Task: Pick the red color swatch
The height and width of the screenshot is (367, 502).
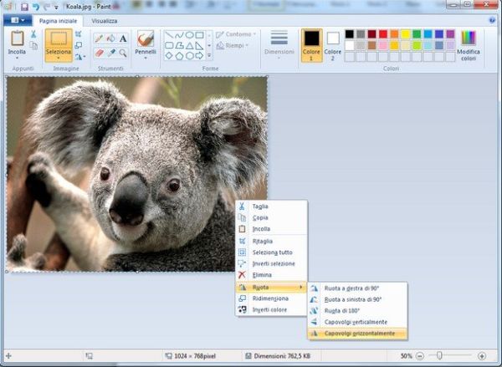Action: 383,34
